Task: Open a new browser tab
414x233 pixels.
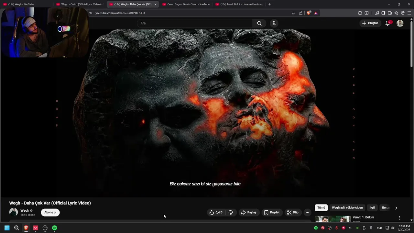Action: pyautogui.click(x=269, y=4)
